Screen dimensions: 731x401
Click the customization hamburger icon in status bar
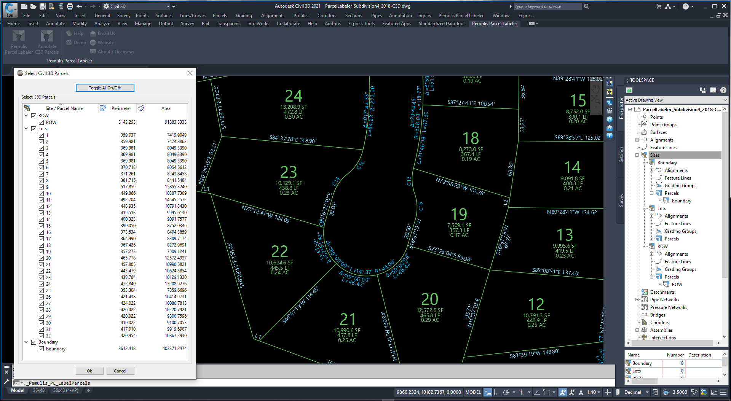click(723, 392)
